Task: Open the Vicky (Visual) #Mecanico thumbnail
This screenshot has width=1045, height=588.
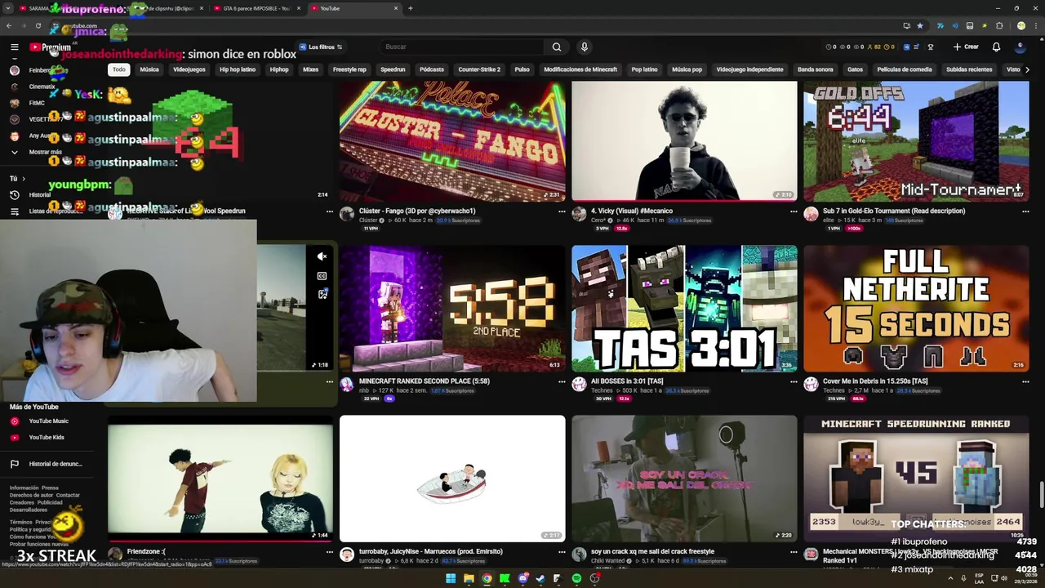Action: pyautogui.click(x=684, y=140)
